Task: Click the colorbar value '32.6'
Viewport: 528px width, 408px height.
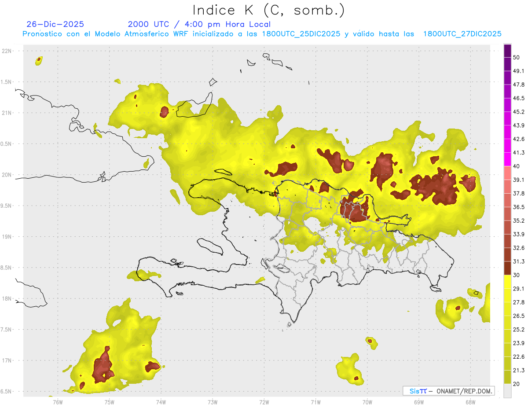Action: tap(519, 248)
